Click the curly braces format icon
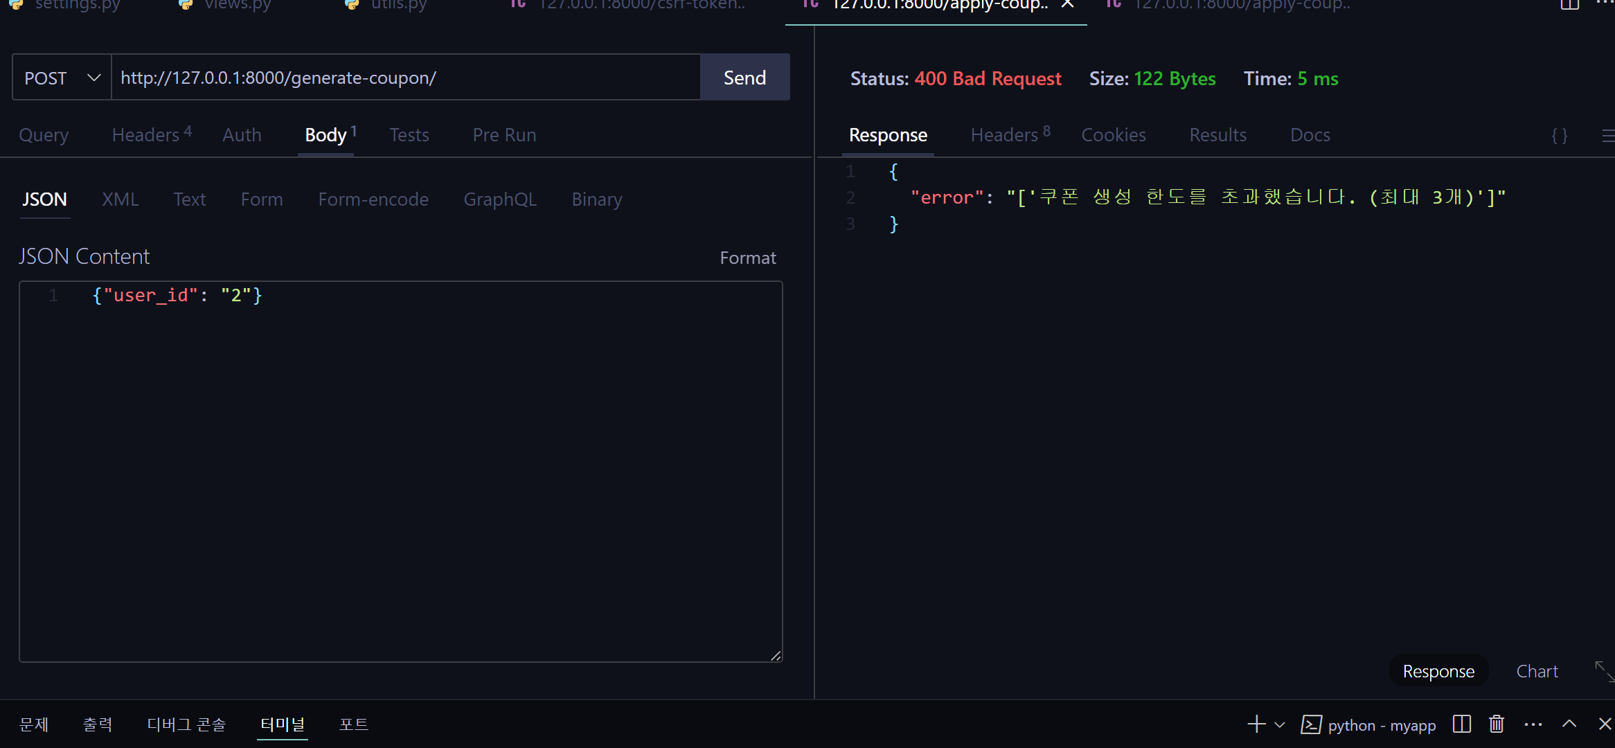Image resolution: width=1615 pixels, height=748 pixels. coord(1560,136)
